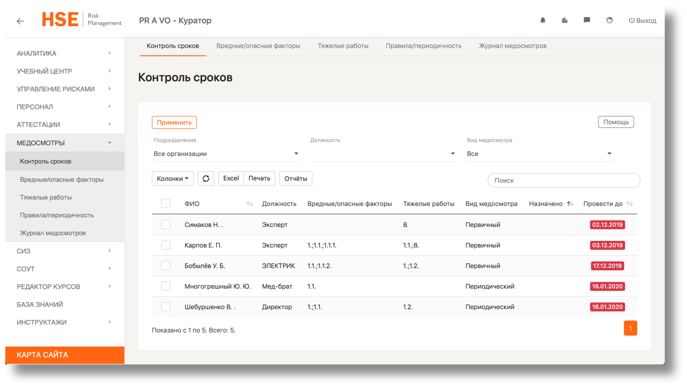Viewport: 687px width, 387px height.
Task: Switch to Журнал медосмотров tab
Action: pyautogui.click(x=513, y=46)
